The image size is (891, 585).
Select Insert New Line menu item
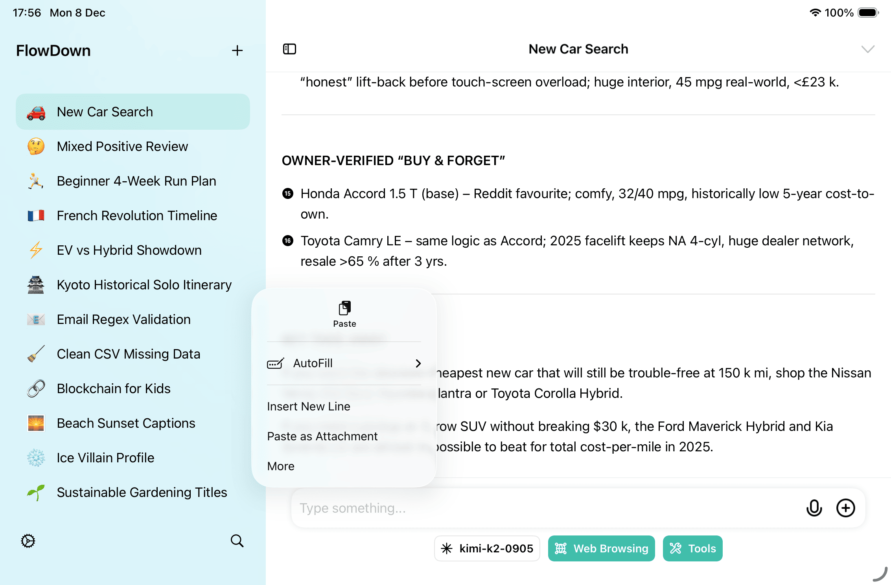[x=309, y=407]
